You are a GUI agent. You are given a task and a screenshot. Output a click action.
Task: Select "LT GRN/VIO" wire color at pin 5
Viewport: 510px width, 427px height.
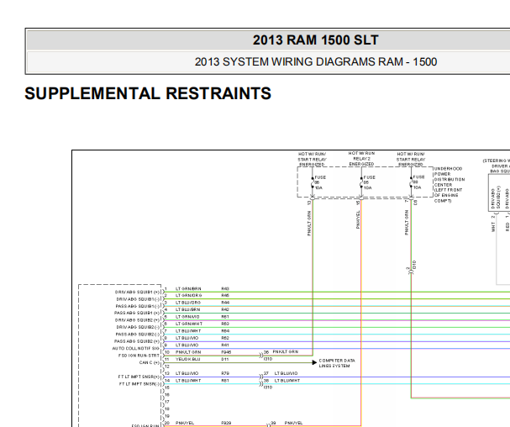pos(187,317)
